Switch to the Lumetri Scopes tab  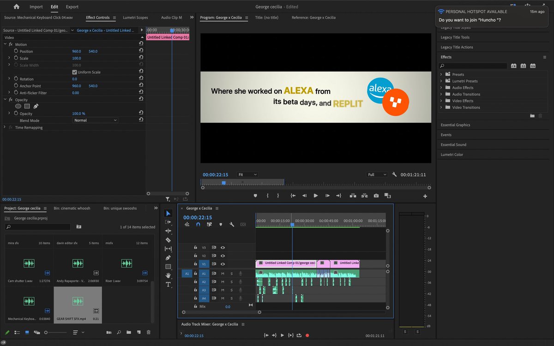tap(135, 17)
